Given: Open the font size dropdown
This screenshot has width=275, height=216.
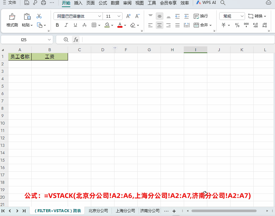Looking at the screenshot, I should coord(119,16).
